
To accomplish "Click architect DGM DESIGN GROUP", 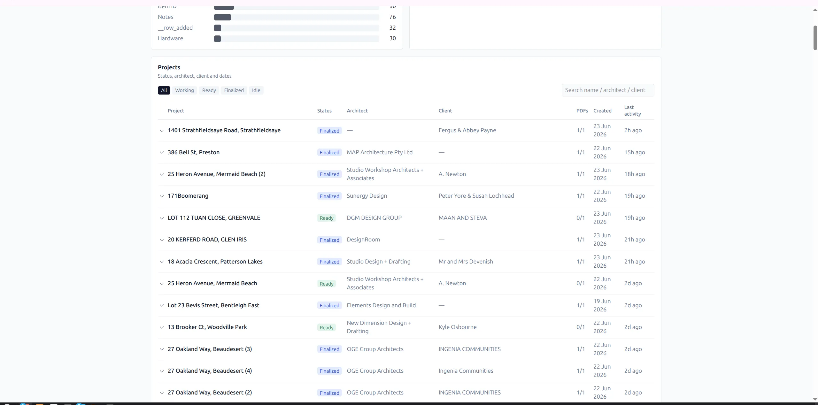I will coord(374,218).
